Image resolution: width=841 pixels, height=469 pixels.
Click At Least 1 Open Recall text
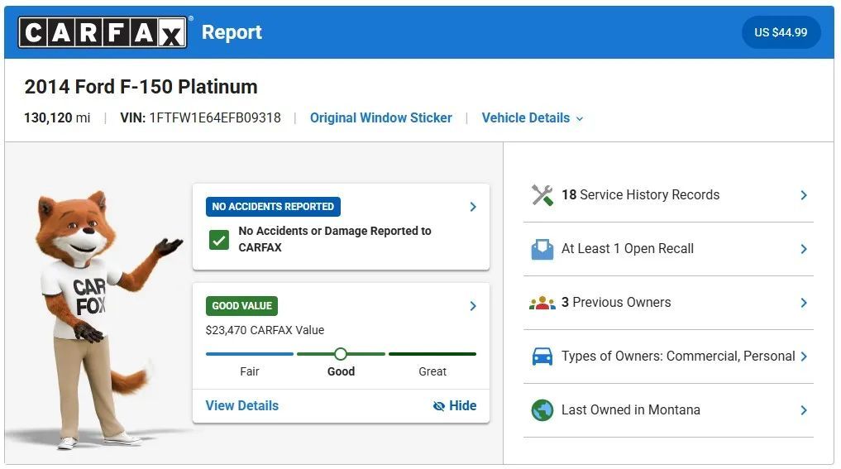628,249
